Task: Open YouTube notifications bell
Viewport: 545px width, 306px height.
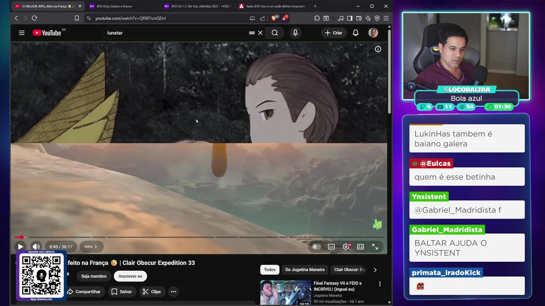Action: tap(356, 33)
